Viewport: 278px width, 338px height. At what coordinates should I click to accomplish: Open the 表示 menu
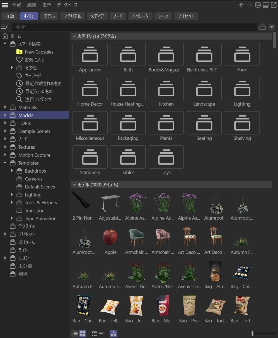(x=47, y=5)
